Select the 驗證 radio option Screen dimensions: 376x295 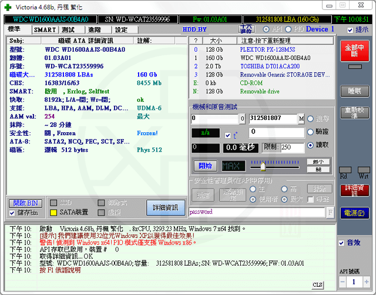tap(311, 132)
